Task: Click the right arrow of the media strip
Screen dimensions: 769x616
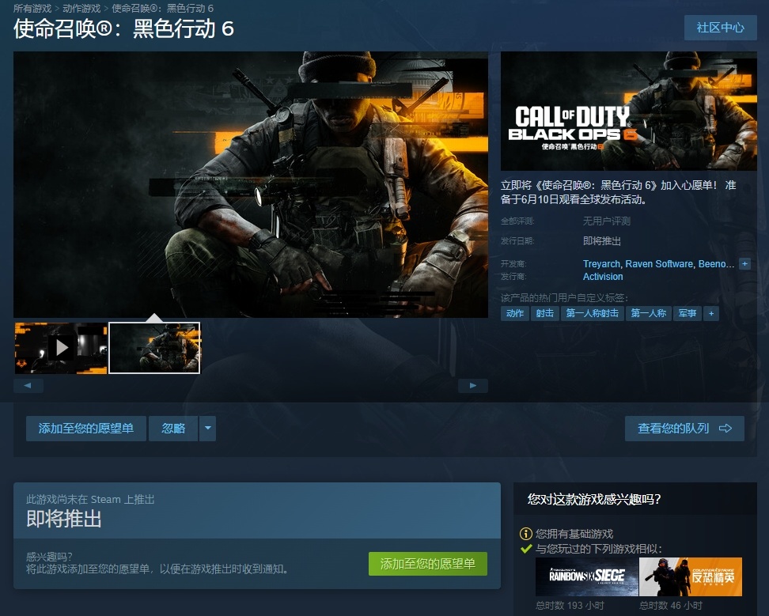Action: [x=473, y=386]
